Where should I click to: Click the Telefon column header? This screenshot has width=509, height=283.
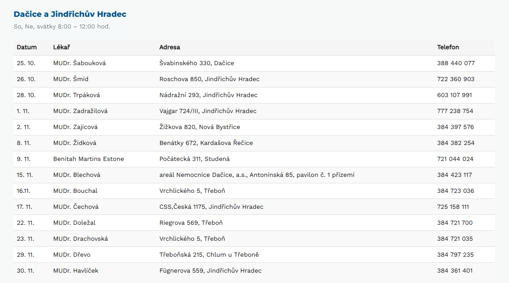click(448, 47)
